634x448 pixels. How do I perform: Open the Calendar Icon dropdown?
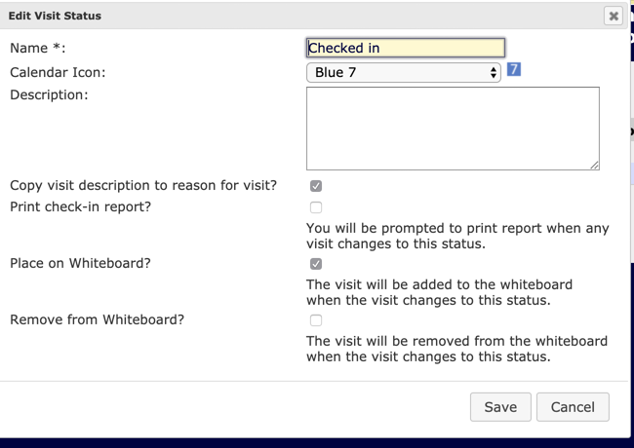click(403, 72)
